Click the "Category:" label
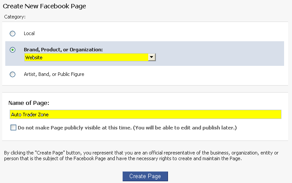Viewport: 292px width, 183px height. tap(15, 17)
